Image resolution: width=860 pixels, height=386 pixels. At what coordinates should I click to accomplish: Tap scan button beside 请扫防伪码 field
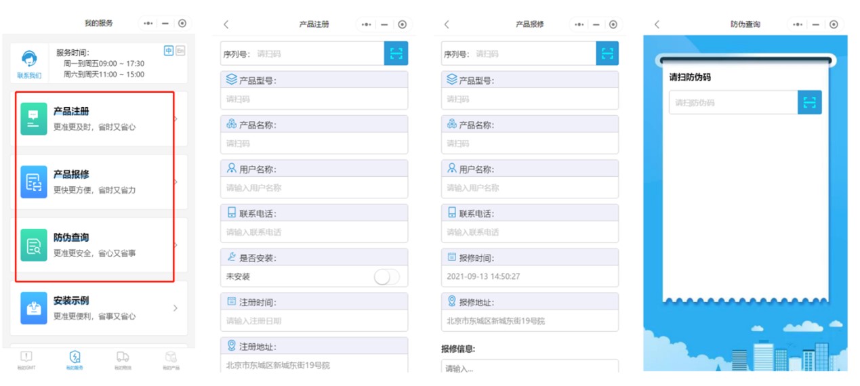809,102
